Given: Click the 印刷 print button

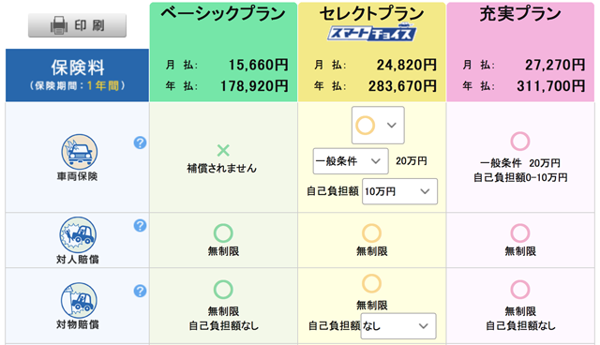Looking at the screenshot, I should 77,25.
